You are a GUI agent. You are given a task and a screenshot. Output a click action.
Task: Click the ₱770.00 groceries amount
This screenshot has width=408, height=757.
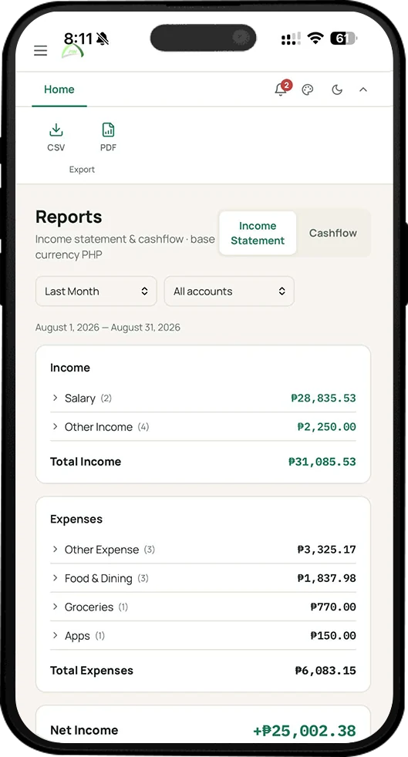(x=333, y=607)
